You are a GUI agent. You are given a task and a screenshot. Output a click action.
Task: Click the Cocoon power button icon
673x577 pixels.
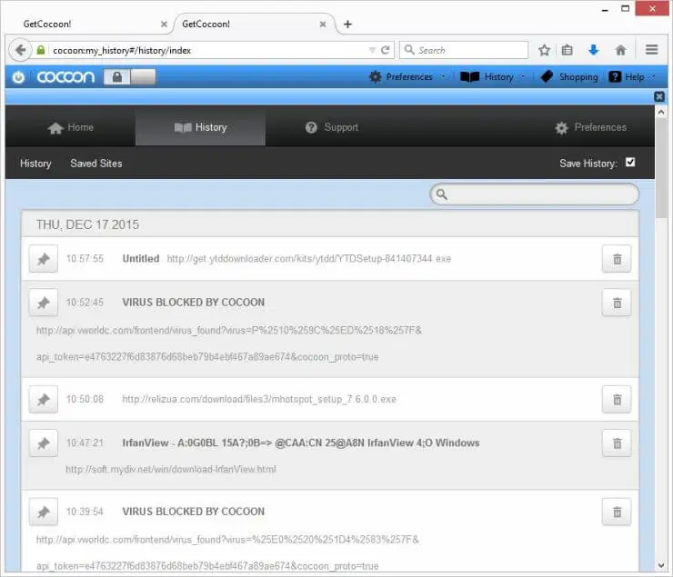pos(18,77)
